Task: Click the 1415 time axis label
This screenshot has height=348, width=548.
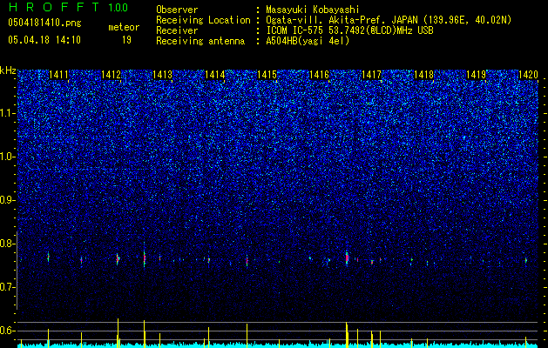Action: [x=267, y=75]
